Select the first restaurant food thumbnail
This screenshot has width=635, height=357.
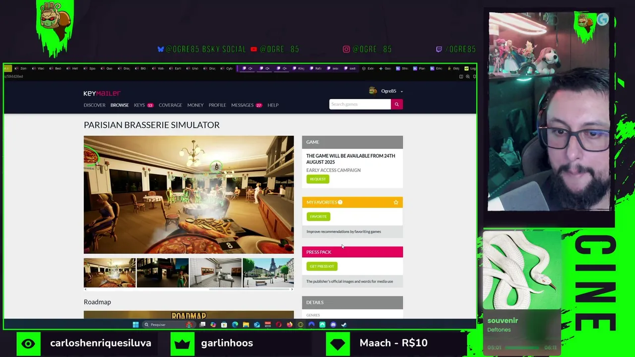110,273
